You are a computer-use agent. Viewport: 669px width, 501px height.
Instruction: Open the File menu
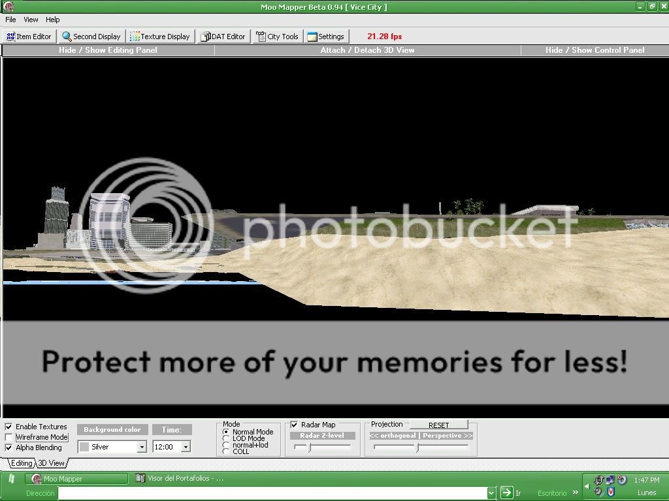coord(10,20)
